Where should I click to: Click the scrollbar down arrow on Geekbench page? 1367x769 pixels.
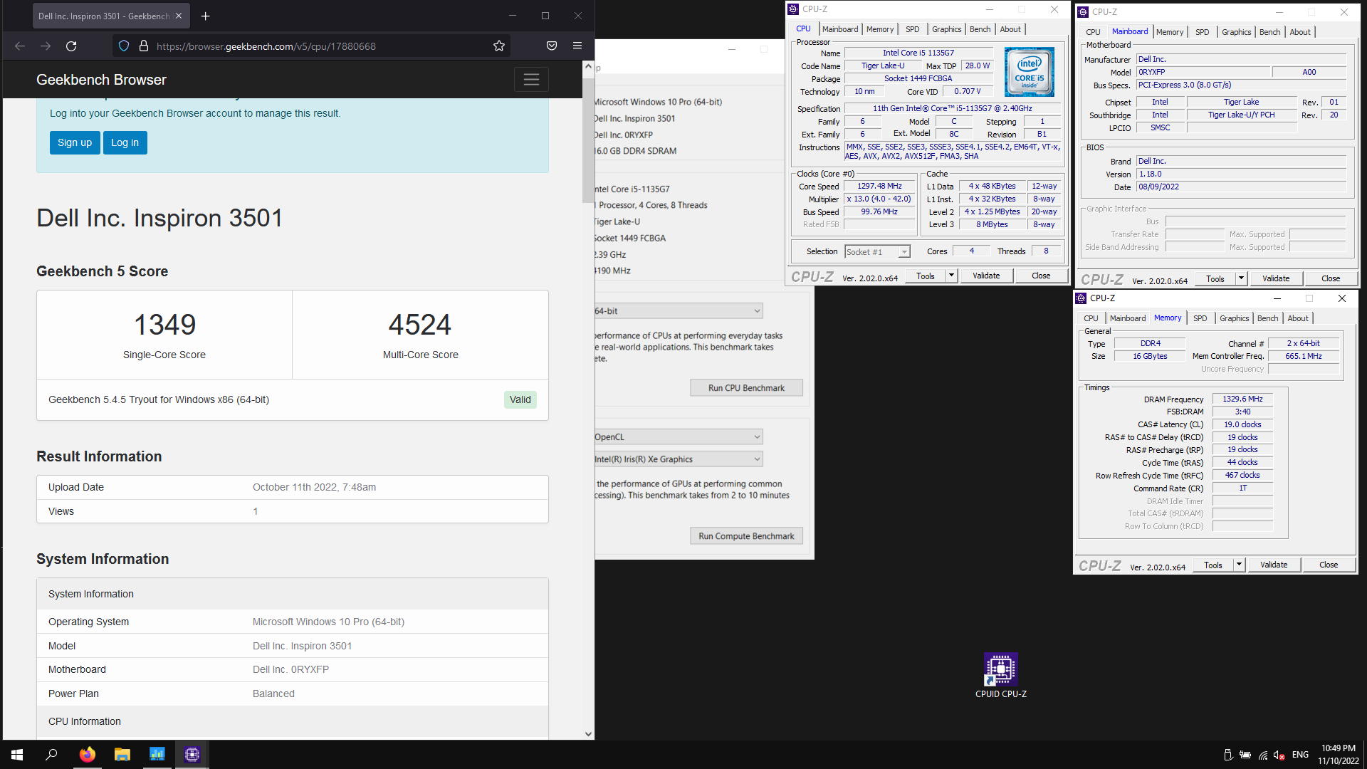588,733
